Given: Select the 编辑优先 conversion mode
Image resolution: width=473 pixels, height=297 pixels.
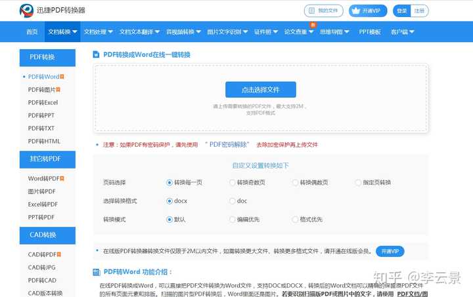Looking at the screenshot, I should point(233,220).
